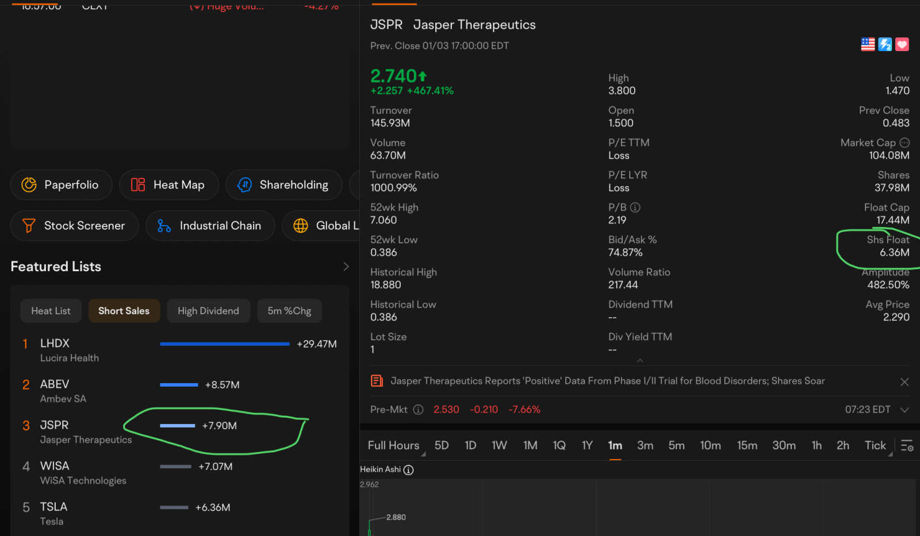Select the 10m interval

(x=710, y=446)
